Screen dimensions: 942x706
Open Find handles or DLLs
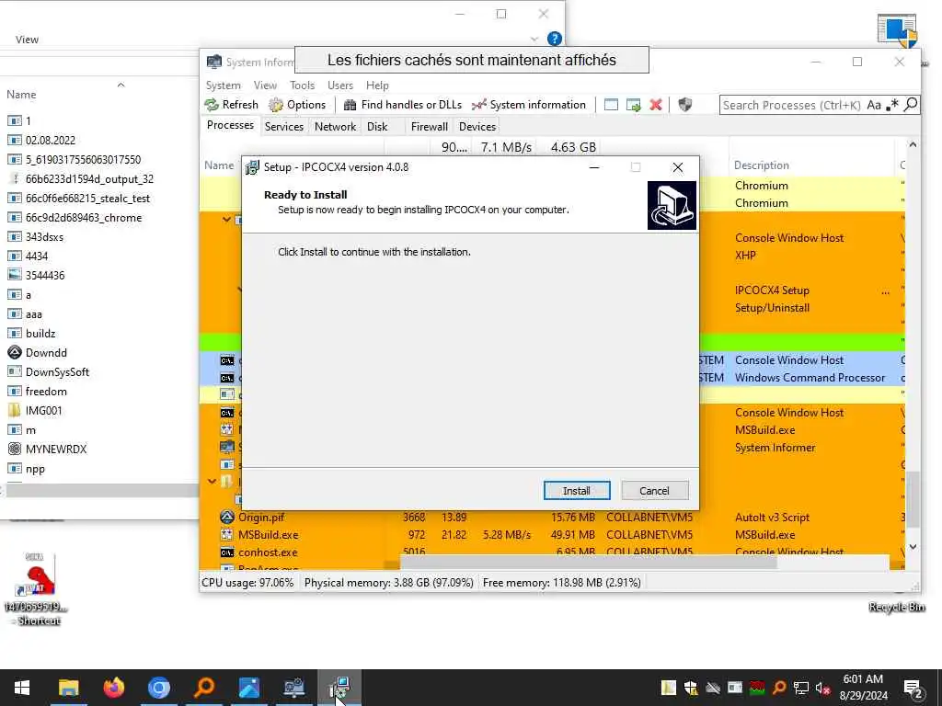coord(403,105)
